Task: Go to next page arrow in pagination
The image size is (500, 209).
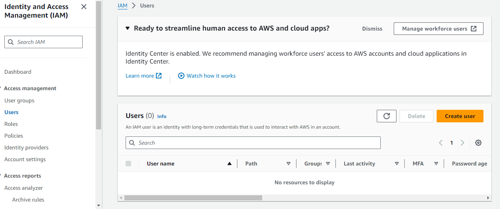Action: coord(463,143)
